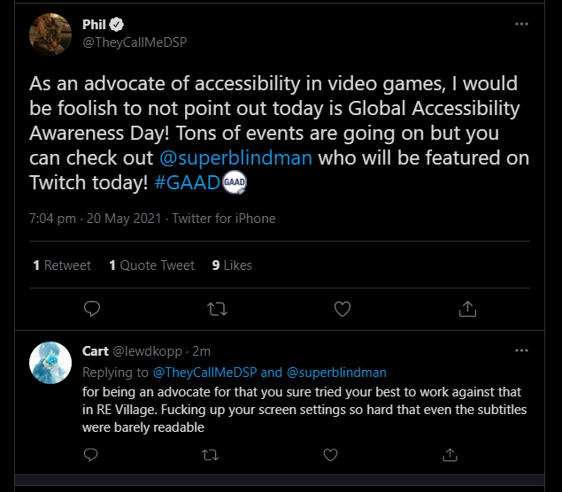Like Cart's reply with heart icon
This screenshot has height=492, width=562.
330,455
